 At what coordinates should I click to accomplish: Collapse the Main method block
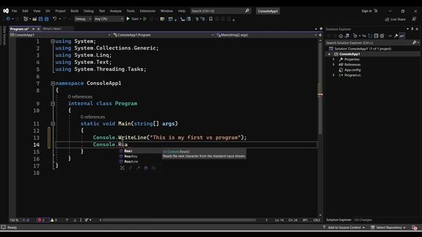53,124
